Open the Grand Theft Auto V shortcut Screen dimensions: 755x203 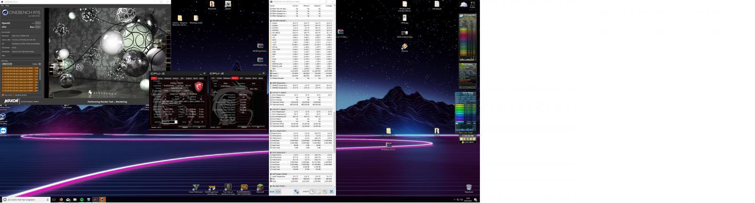click(x=195, y=188)
